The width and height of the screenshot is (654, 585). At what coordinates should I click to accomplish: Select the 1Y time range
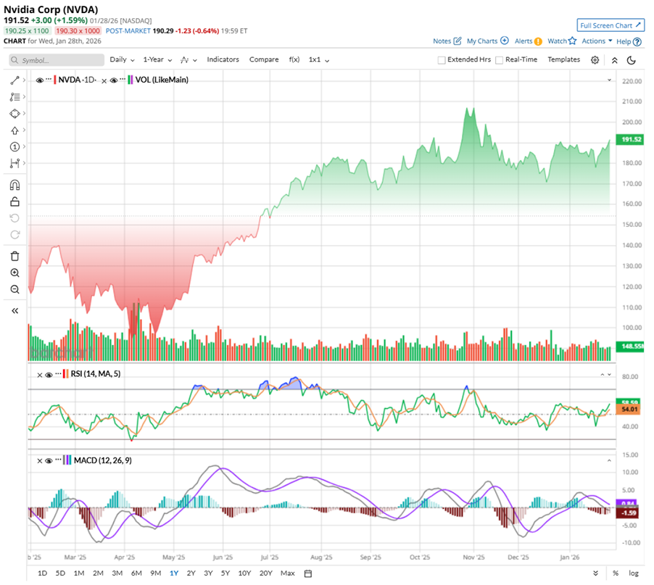174,573
